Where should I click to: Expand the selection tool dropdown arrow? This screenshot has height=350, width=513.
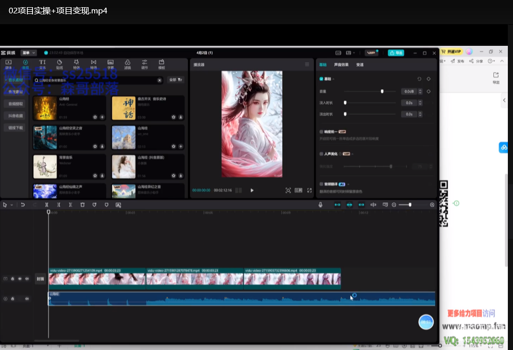[12, 205]
